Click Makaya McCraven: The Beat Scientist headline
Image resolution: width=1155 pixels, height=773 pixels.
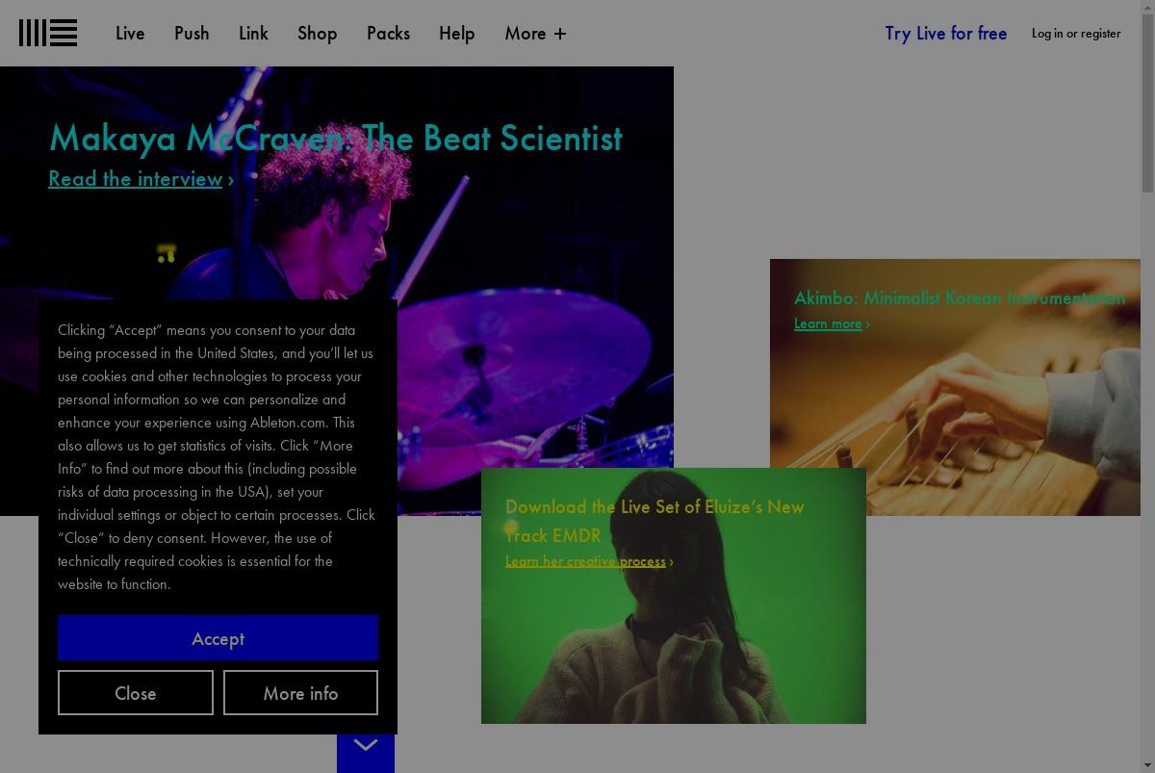point(335,138)
